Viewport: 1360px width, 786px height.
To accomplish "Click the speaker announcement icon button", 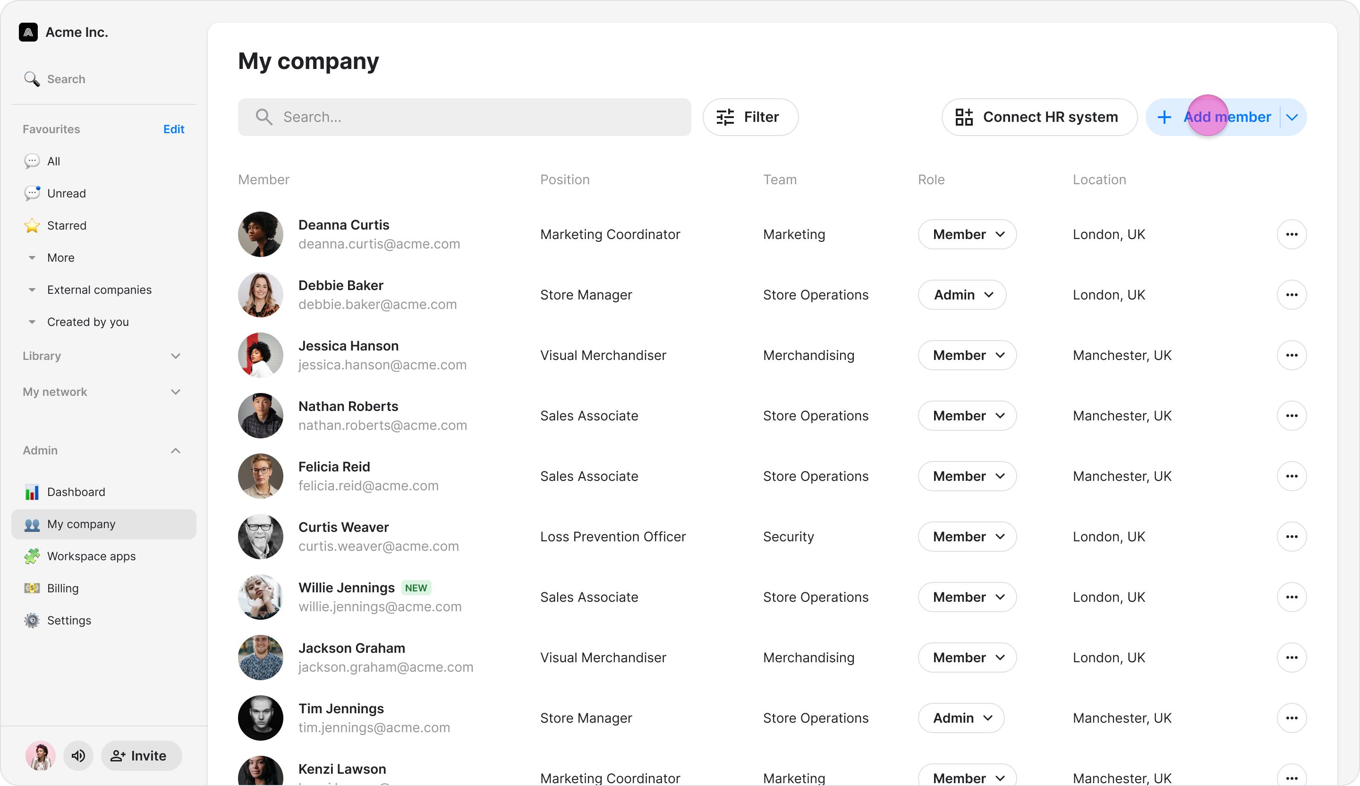I will pyautogui.click(x=78, y=755).
